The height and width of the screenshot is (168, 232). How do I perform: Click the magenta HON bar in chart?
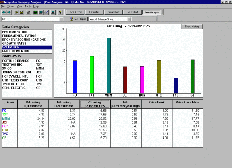142,80
